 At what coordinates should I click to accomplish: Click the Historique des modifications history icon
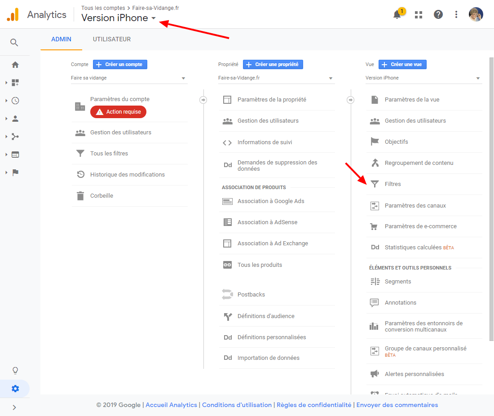81,174
